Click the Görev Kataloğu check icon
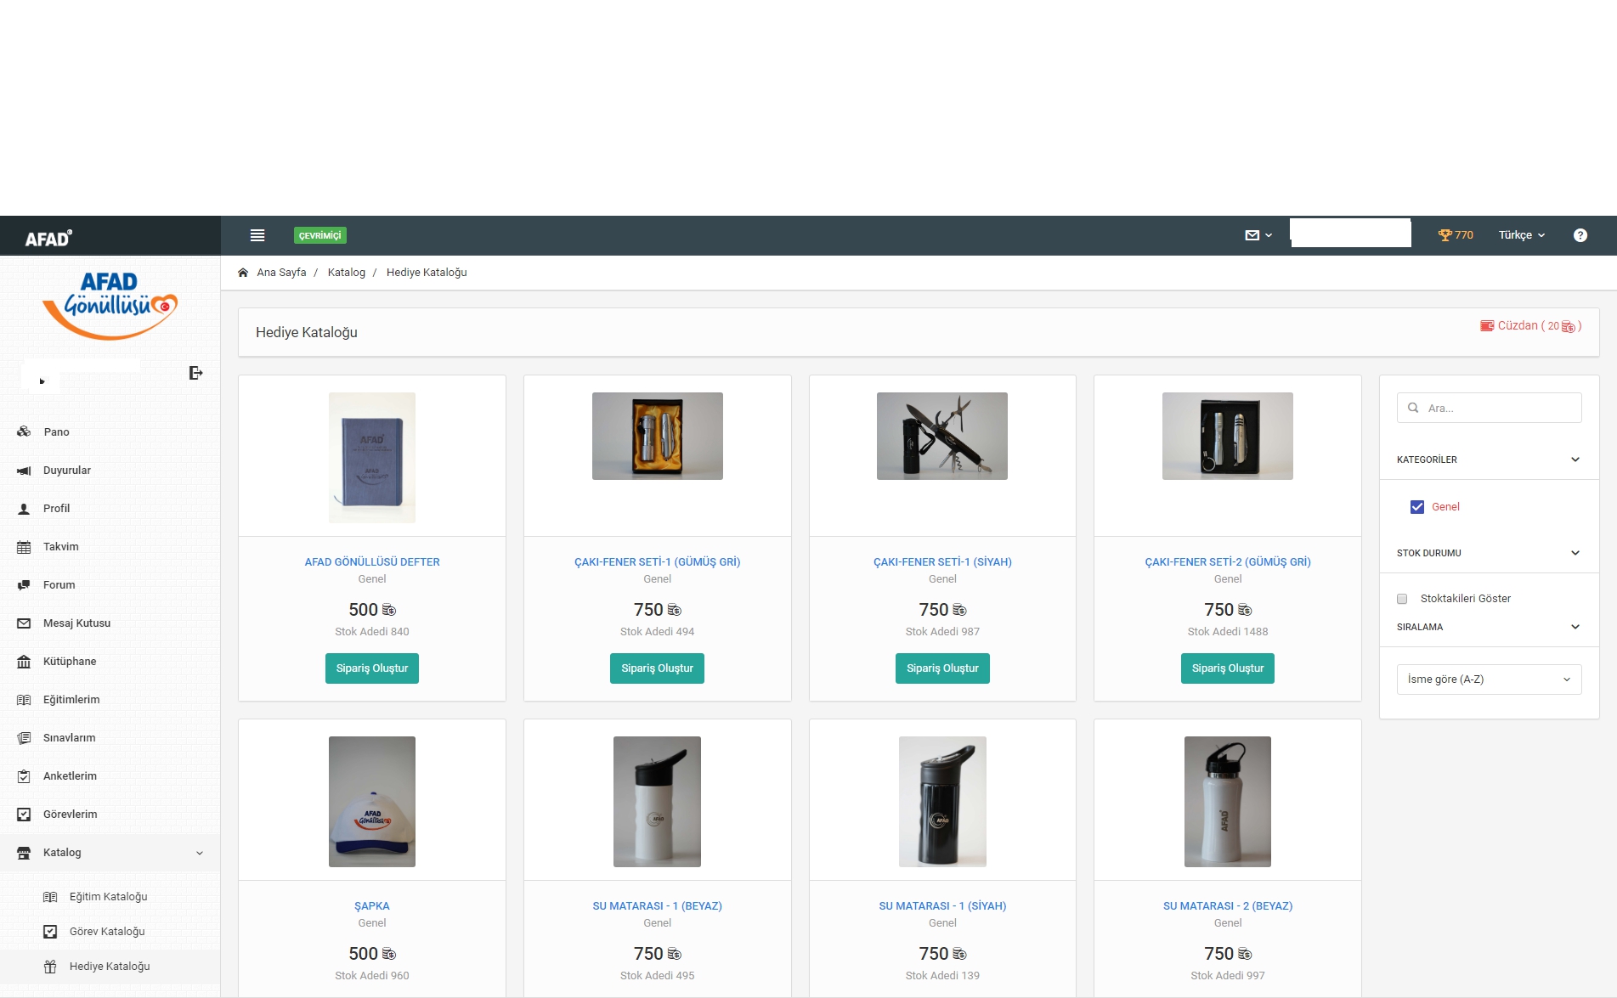 click(50, 932)
